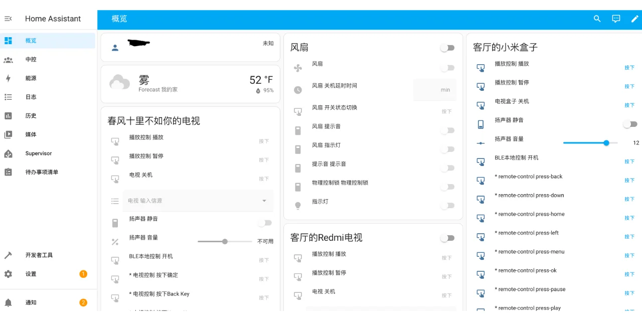Adjust the 扬声器 音量 slider
This screenshot has width=642, height=321.
click(x=606, y=142)
